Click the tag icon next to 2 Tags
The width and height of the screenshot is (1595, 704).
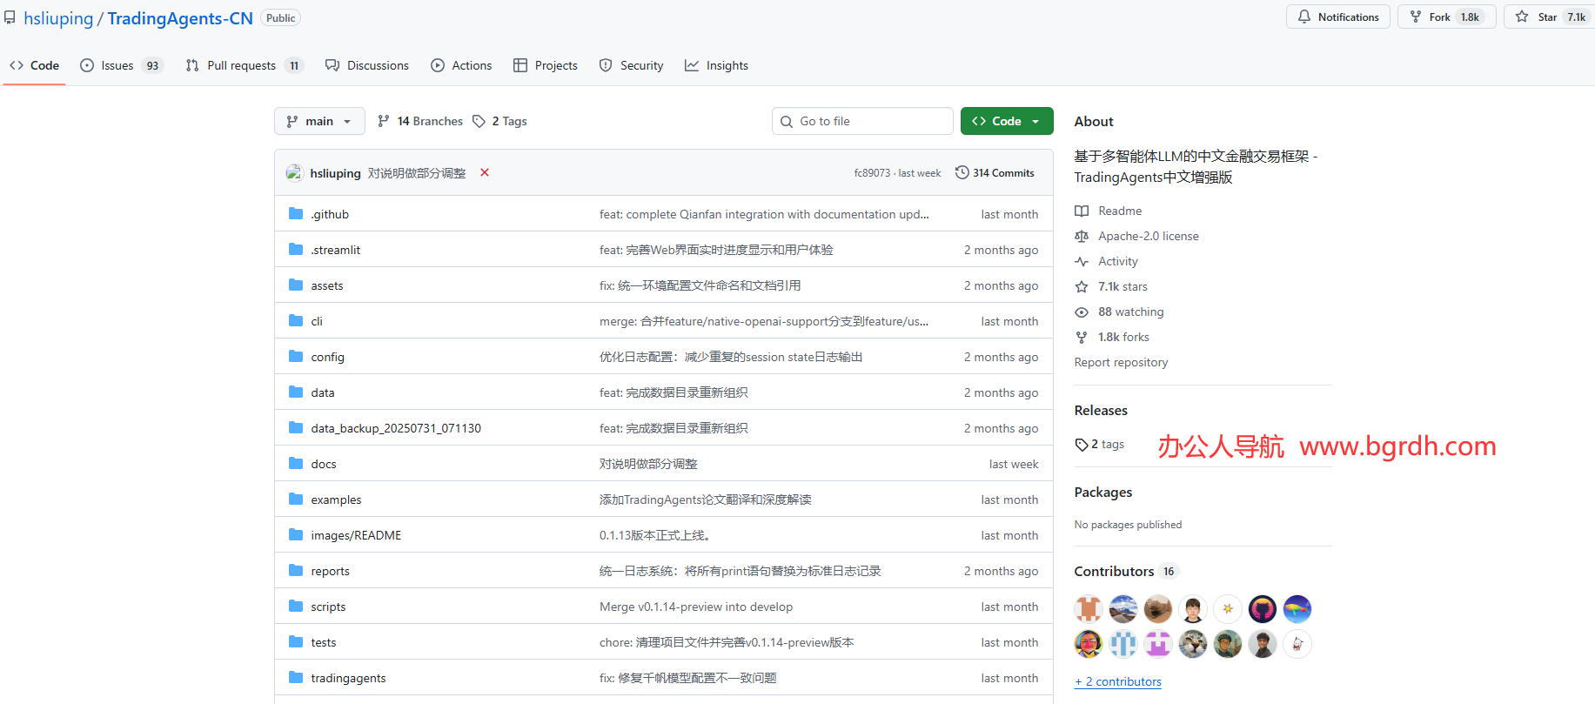(479, 121)
